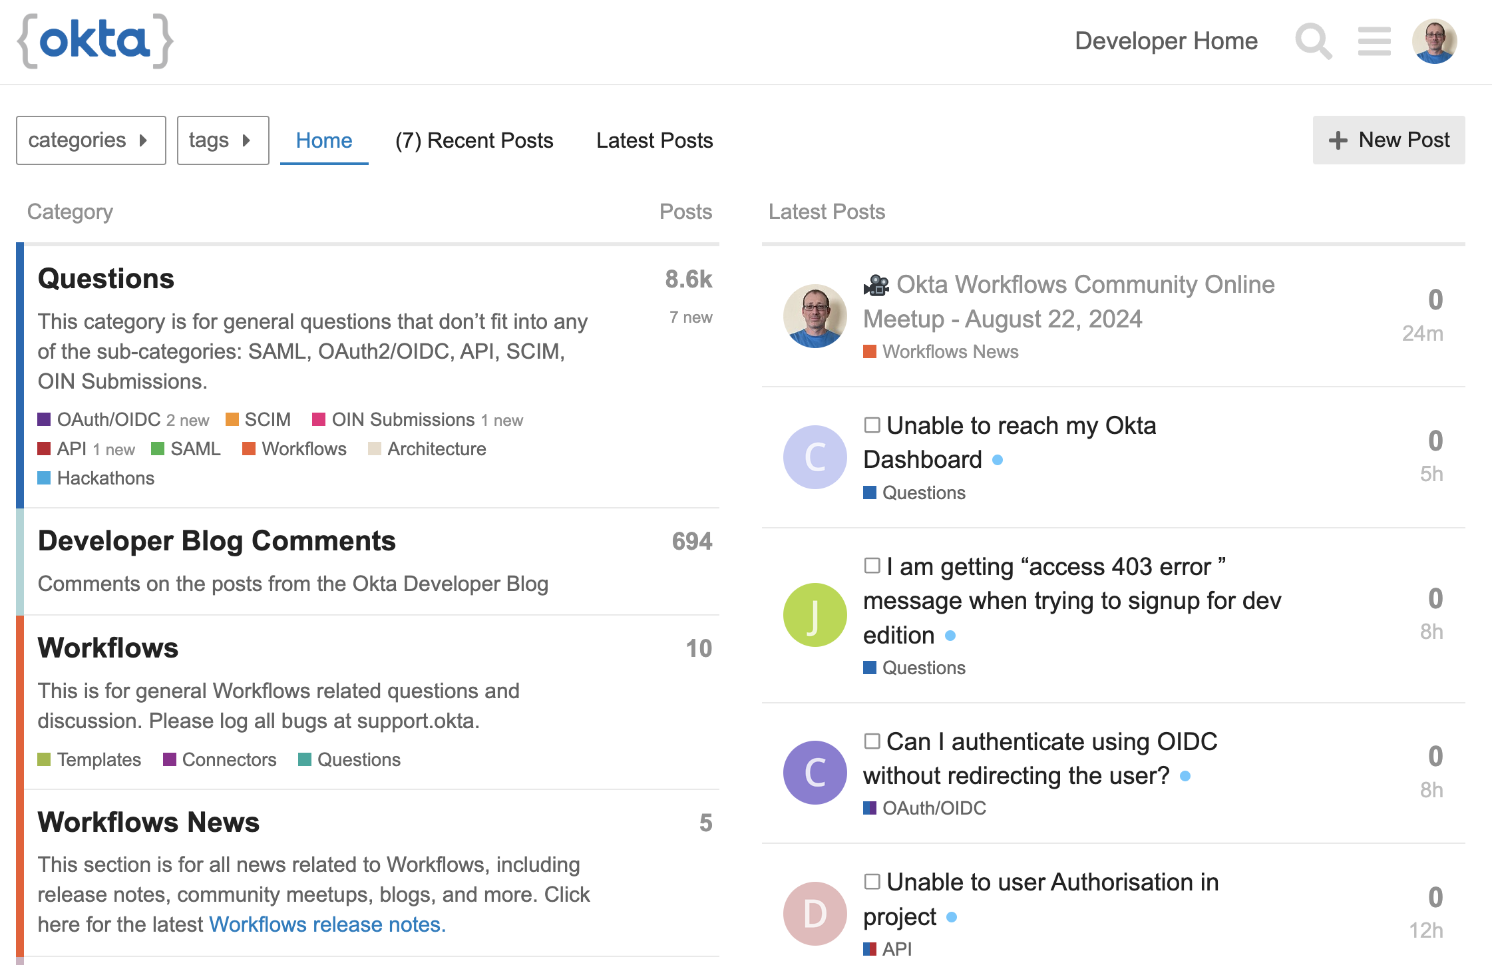Open the hamburger menu icon
The height and width of the screenshot is (965, 1492).
click(1374, 41)
